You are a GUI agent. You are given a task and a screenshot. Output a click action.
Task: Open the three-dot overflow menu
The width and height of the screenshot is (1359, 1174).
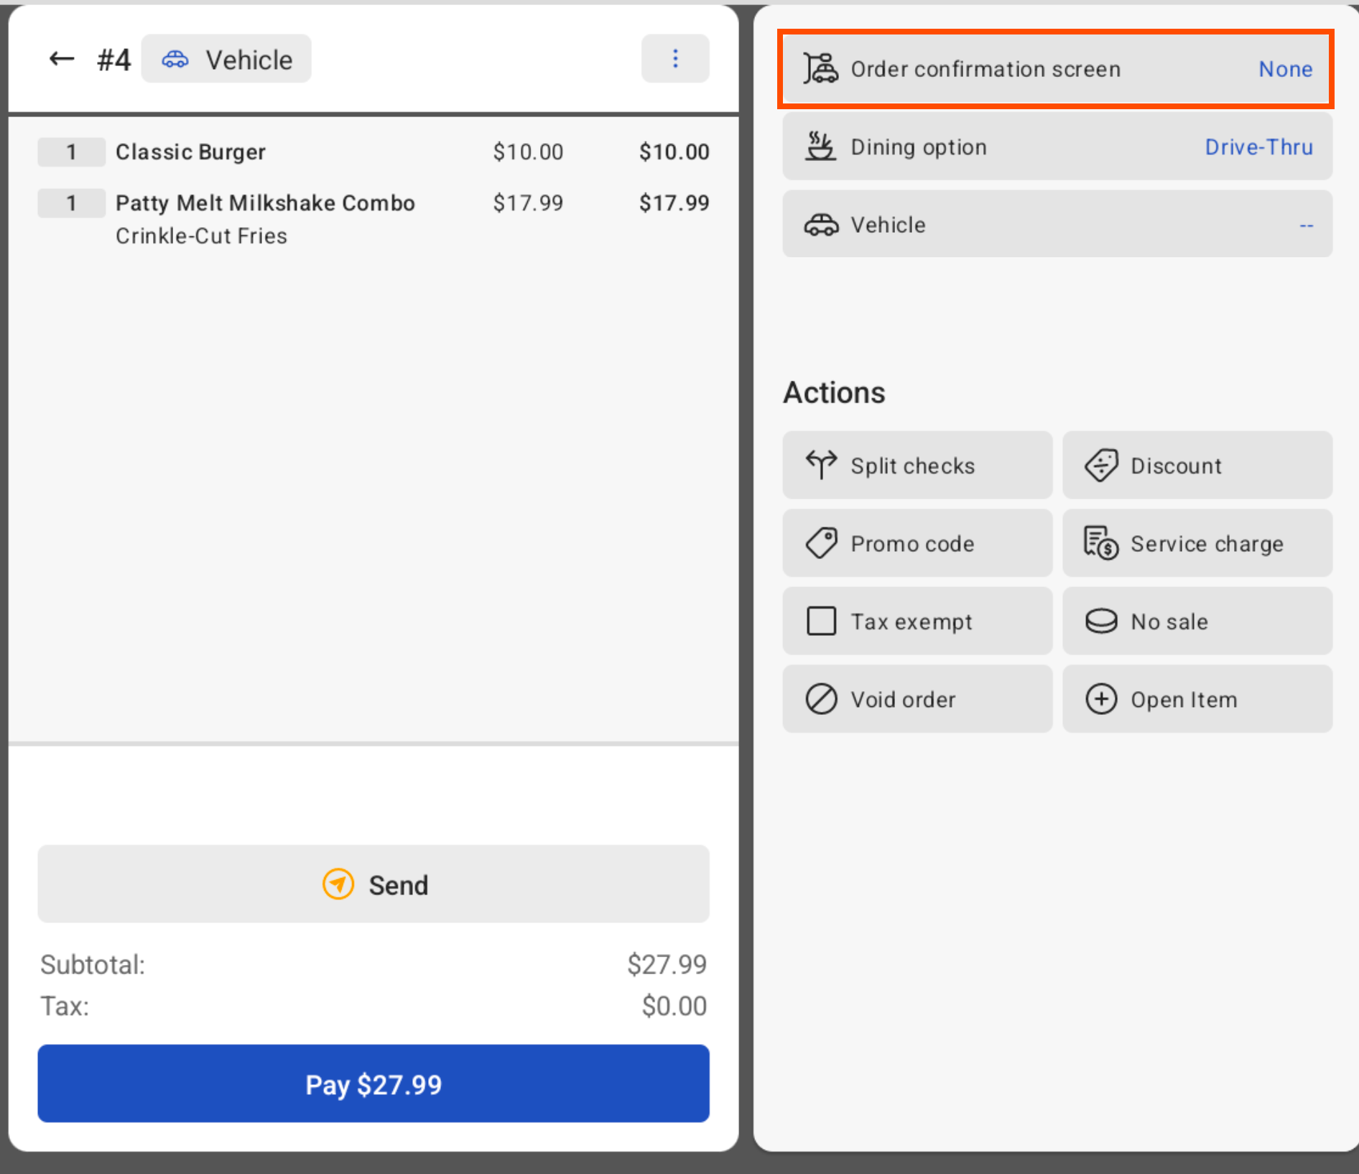click(675, 58)
